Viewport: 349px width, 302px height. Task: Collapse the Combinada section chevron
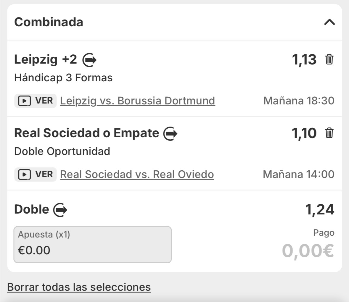click(x=329, y=22)
